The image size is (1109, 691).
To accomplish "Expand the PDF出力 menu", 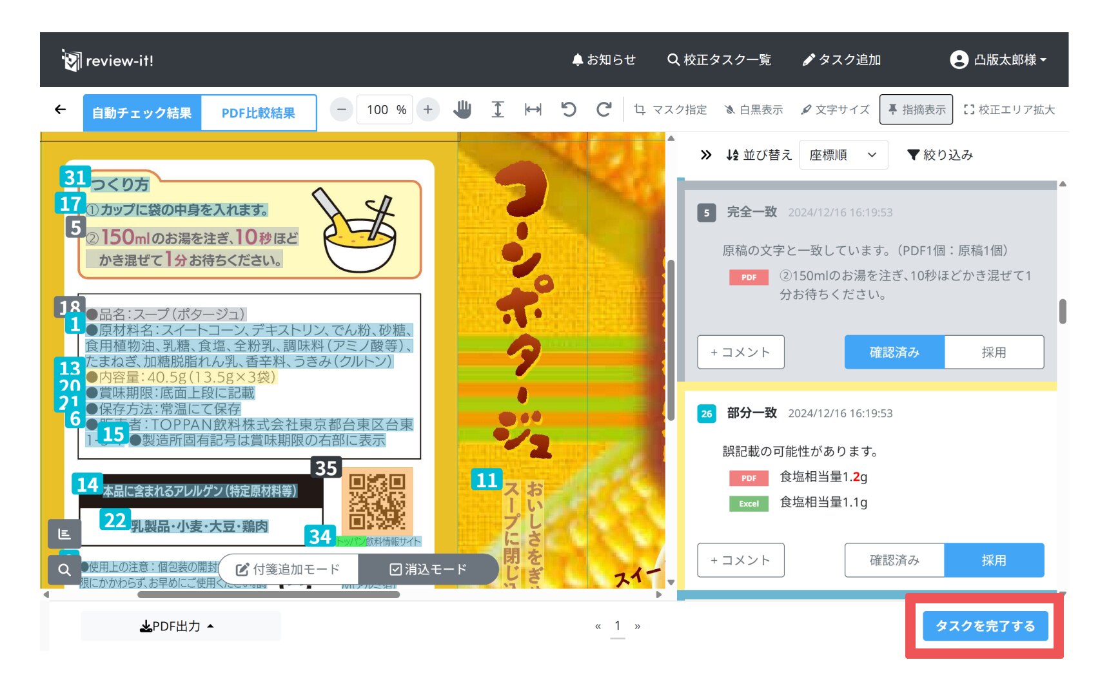I will coord(177,626).
